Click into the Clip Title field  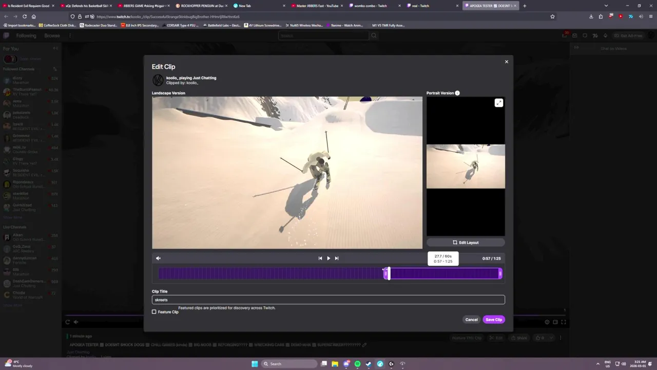(x=328, y=300)
